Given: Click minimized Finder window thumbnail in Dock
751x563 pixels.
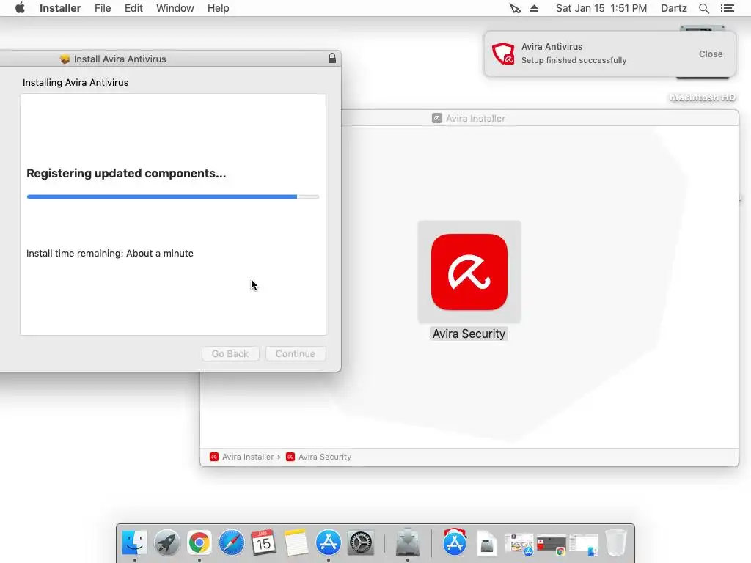Looking at the screenshot, I should 584,545.
